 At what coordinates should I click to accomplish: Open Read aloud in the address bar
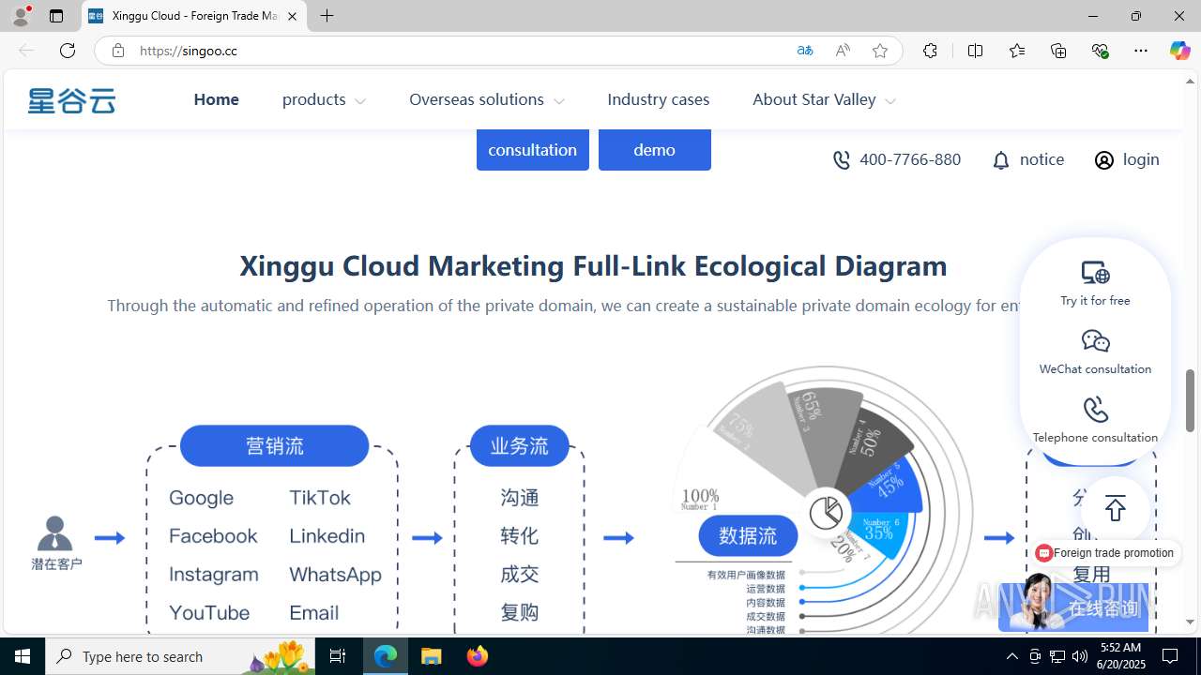843,51
